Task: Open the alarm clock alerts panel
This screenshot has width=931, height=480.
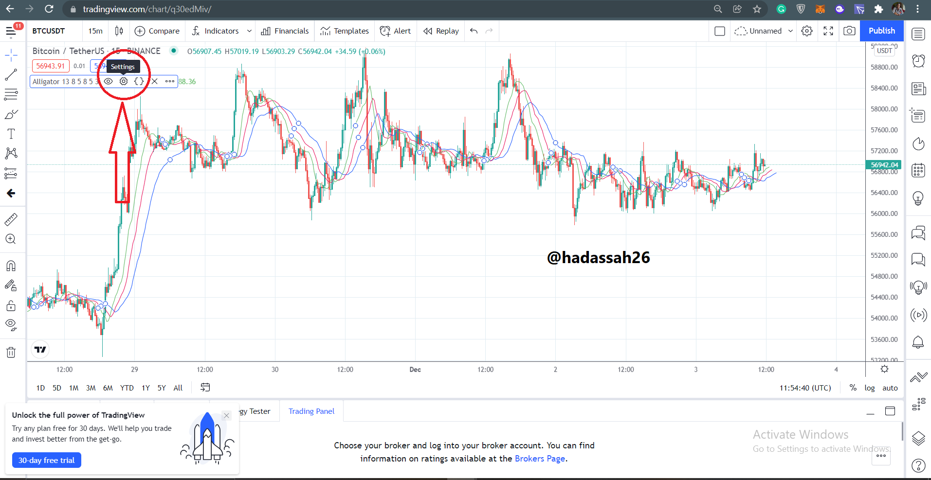Action: (918, 61)
